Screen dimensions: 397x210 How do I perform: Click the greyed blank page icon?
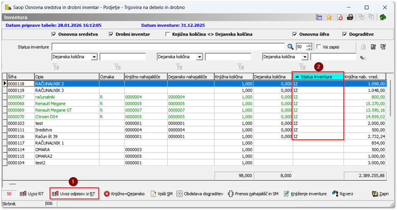[363, 47]
